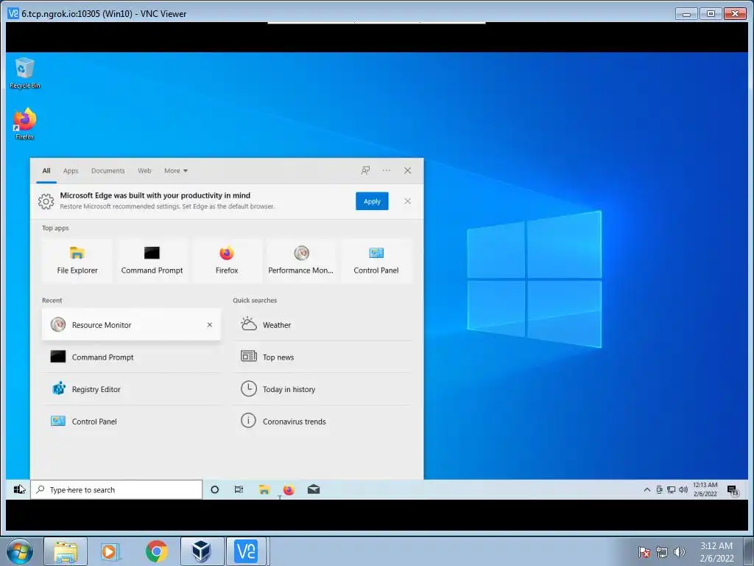
Task: Switch to the Apps search tab
Action: tap(71, 171)
